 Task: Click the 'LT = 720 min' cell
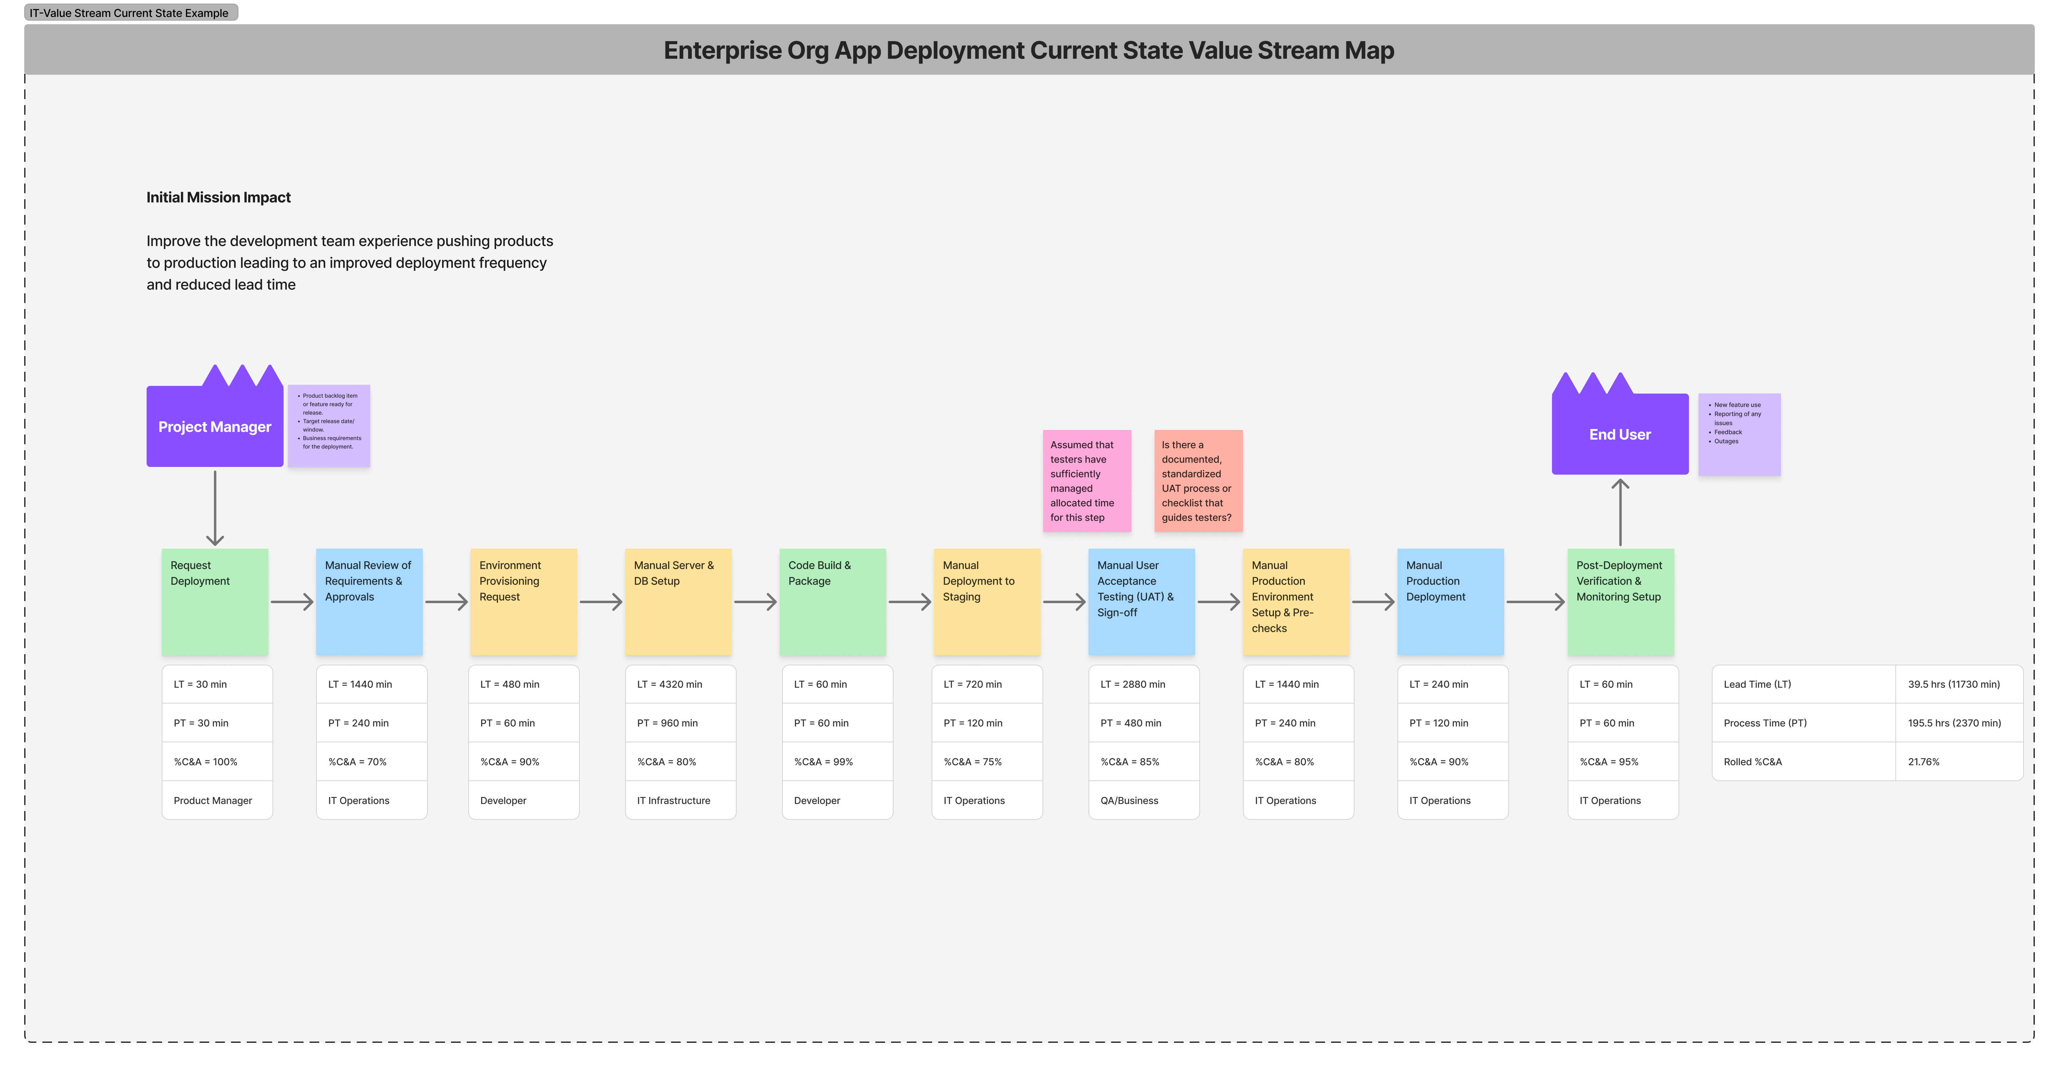coord(987,684)
